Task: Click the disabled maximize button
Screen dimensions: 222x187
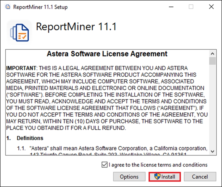Action: point(191,7)
